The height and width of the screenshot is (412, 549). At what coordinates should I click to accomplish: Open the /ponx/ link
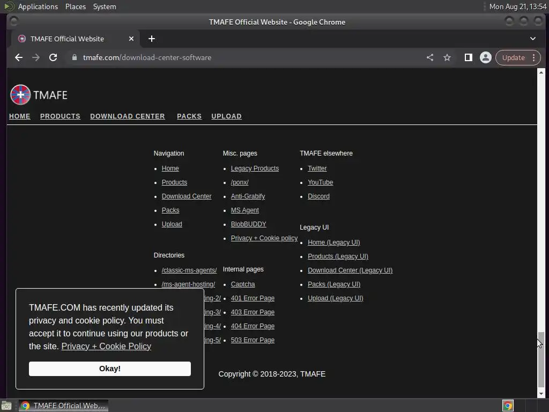(240, 182)
